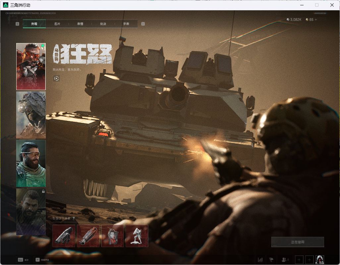Viewport: 340px width, 265px height.
Task: Open the 名片 tab
Action: pyautogui.click(x=57, y=24)
